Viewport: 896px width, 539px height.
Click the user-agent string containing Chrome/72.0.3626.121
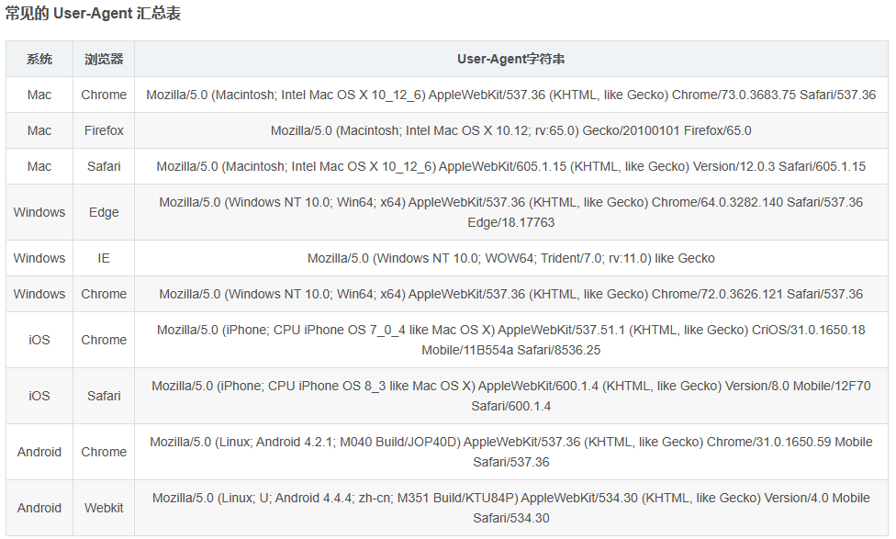[x=510, y=294]
